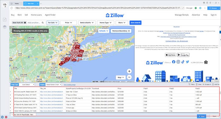Open the Agent finder menu
Image resolution: width=221 pixels, height=119 pixels.
pyautogui.click(x=50, y=15)
